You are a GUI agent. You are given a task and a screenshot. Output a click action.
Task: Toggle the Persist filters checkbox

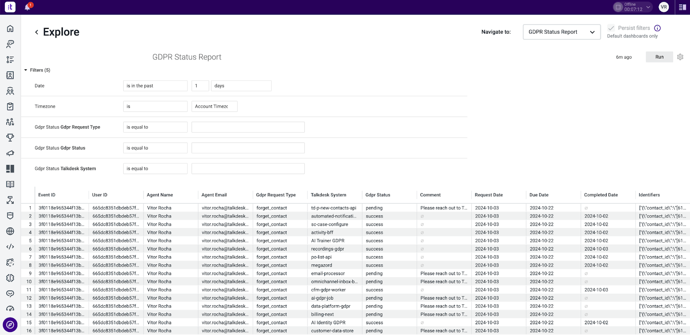611,28
